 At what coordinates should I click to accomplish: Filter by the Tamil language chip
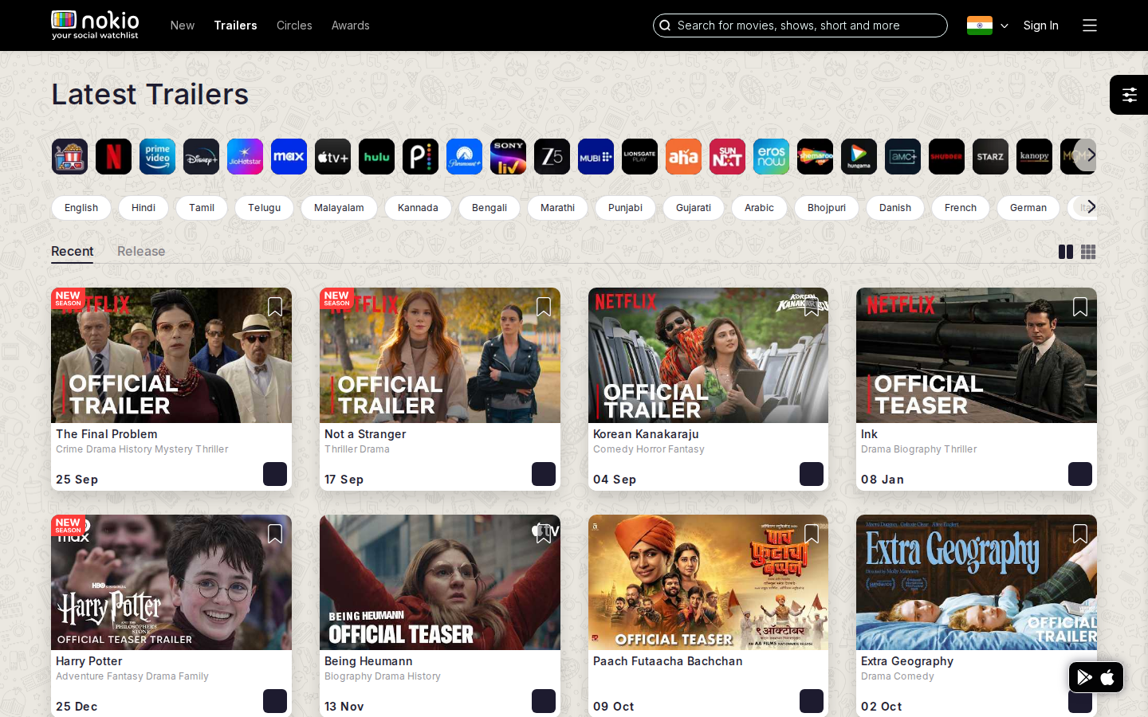click(202, 208)
